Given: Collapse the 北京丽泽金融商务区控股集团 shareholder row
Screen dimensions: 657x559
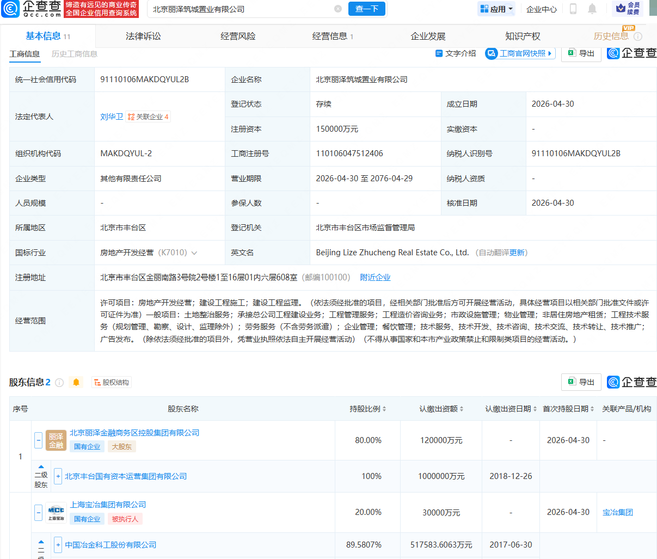Looking at the screenshot, I should coord(38,440).
